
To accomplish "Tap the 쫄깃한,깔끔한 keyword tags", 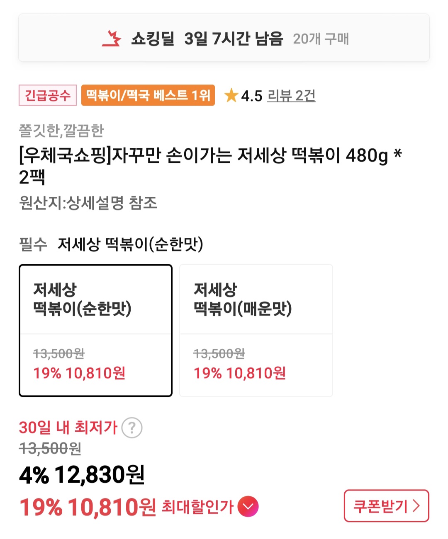I will click(61, 131).
